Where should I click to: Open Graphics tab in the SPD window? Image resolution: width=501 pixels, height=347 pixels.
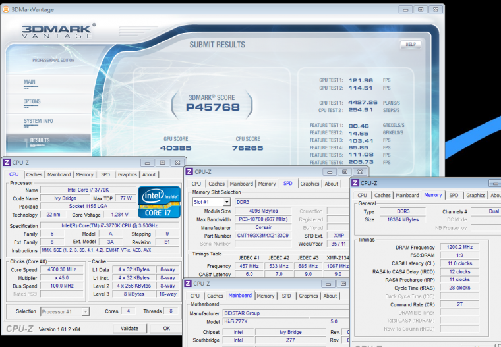(309, 184)
